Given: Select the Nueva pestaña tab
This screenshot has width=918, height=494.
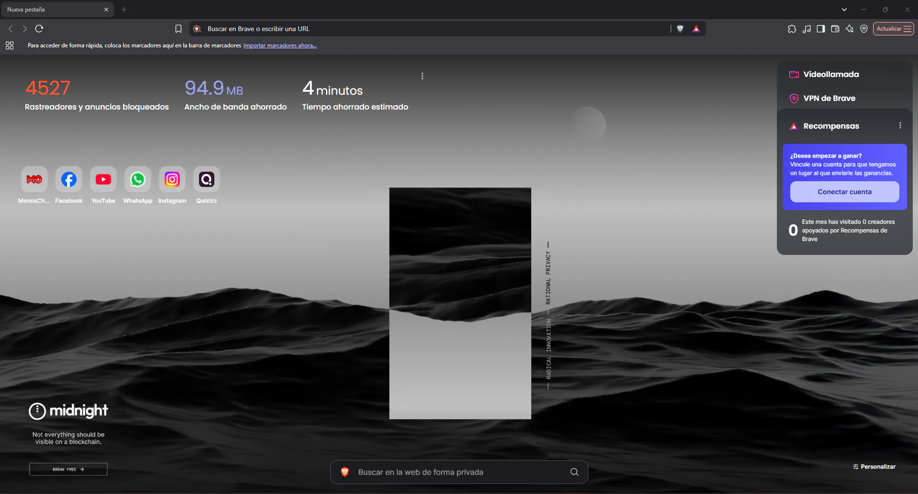Looking at the screenshot, I should click(x=53, y=10).
